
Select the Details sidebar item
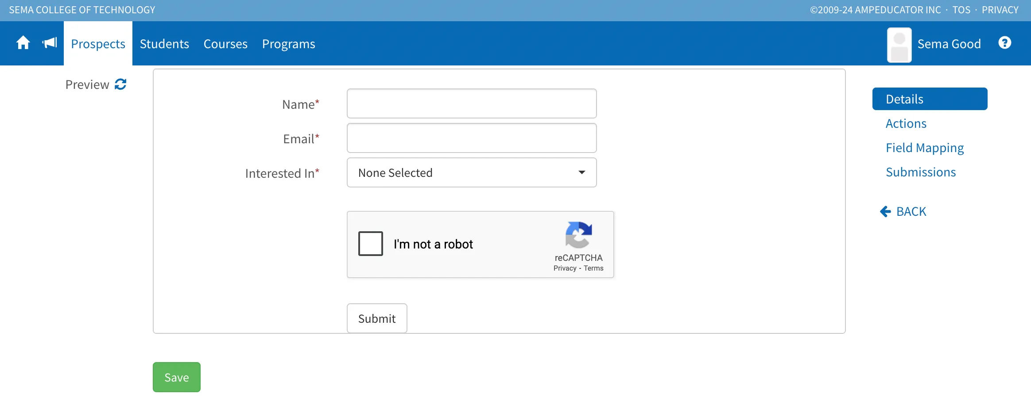click(x=930, y=99)
